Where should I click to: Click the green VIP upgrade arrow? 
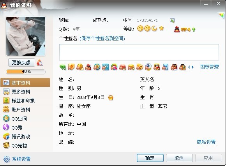[x=194, y=30]
